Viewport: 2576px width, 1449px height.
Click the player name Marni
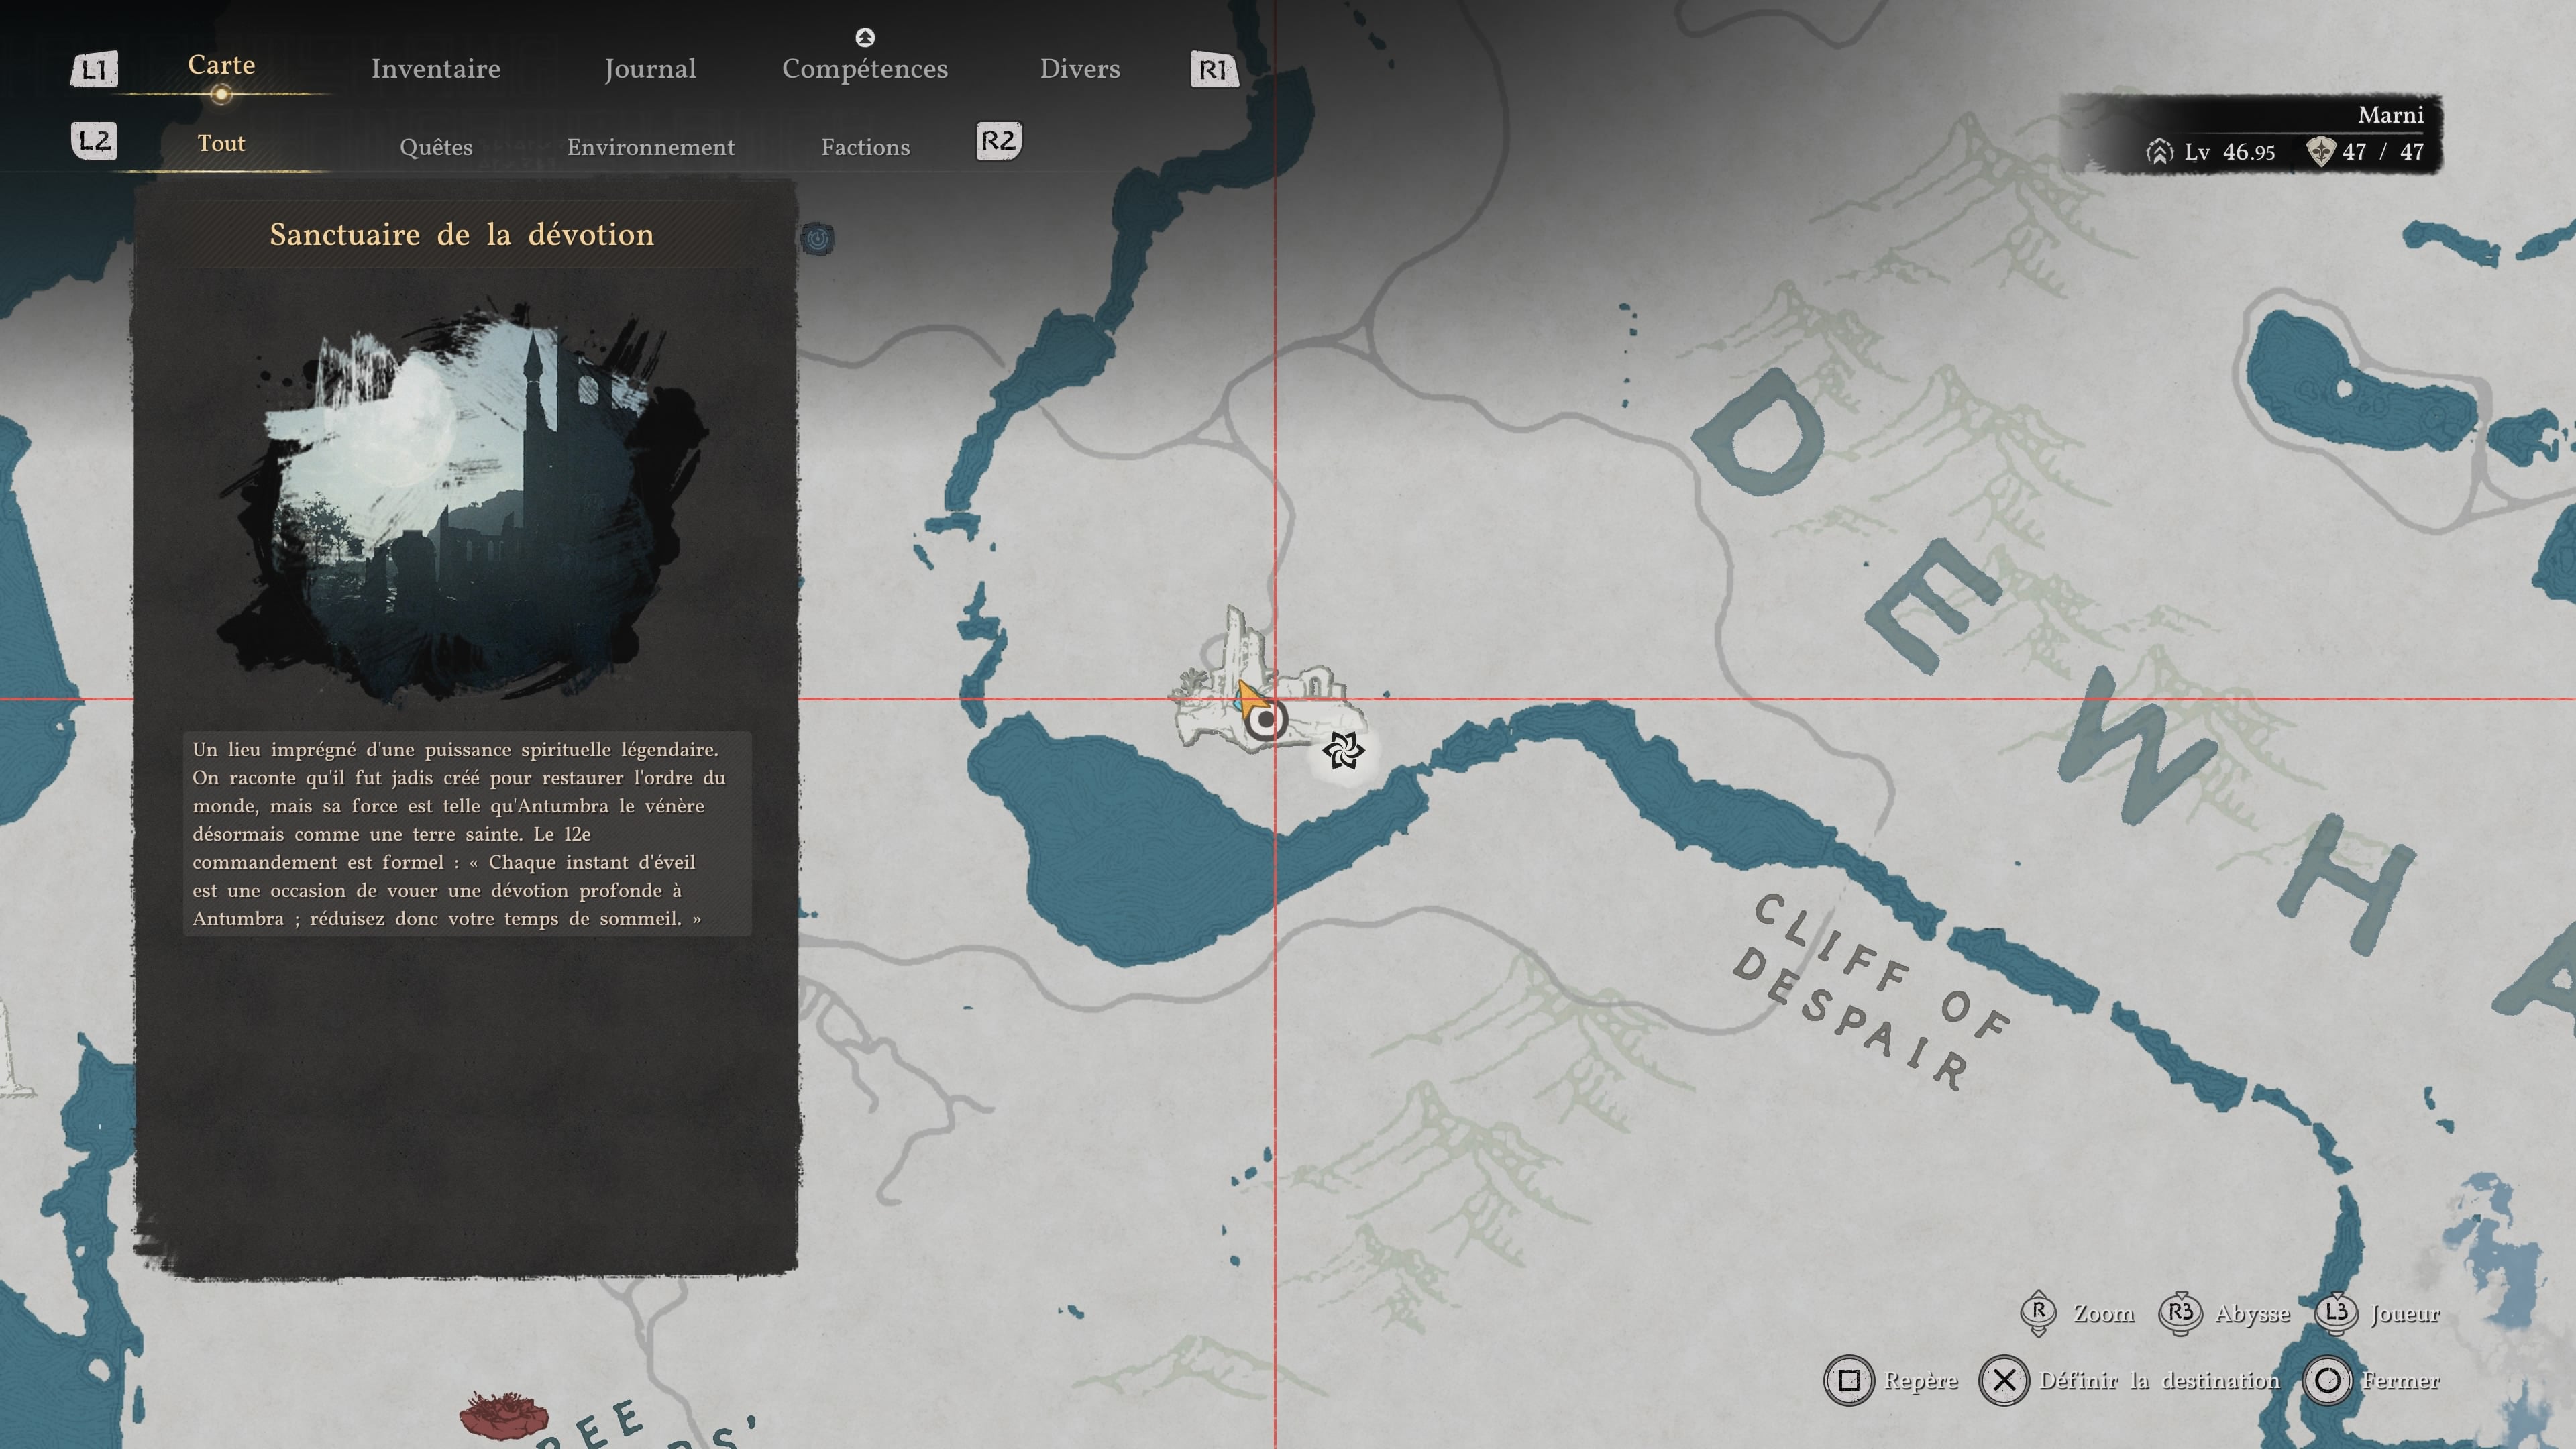(2390, 115)
